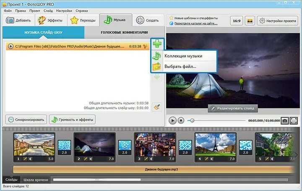
Task: Edit slide 5 with pencil icon
Action: [x=267, y=159]
